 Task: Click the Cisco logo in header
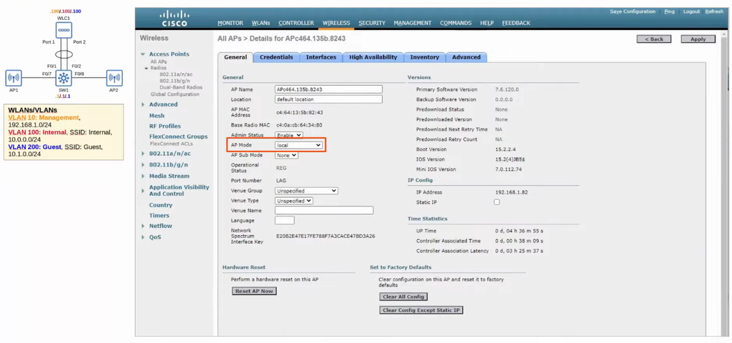tap(175, 18)
